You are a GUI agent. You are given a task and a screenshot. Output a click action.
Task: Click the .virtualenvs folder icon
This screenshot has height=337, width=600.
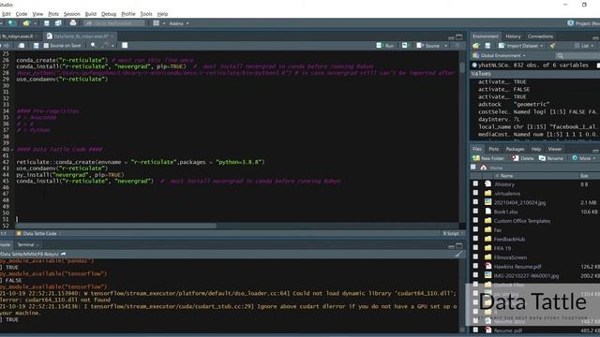pyautogui.click(x=487, y=194)
